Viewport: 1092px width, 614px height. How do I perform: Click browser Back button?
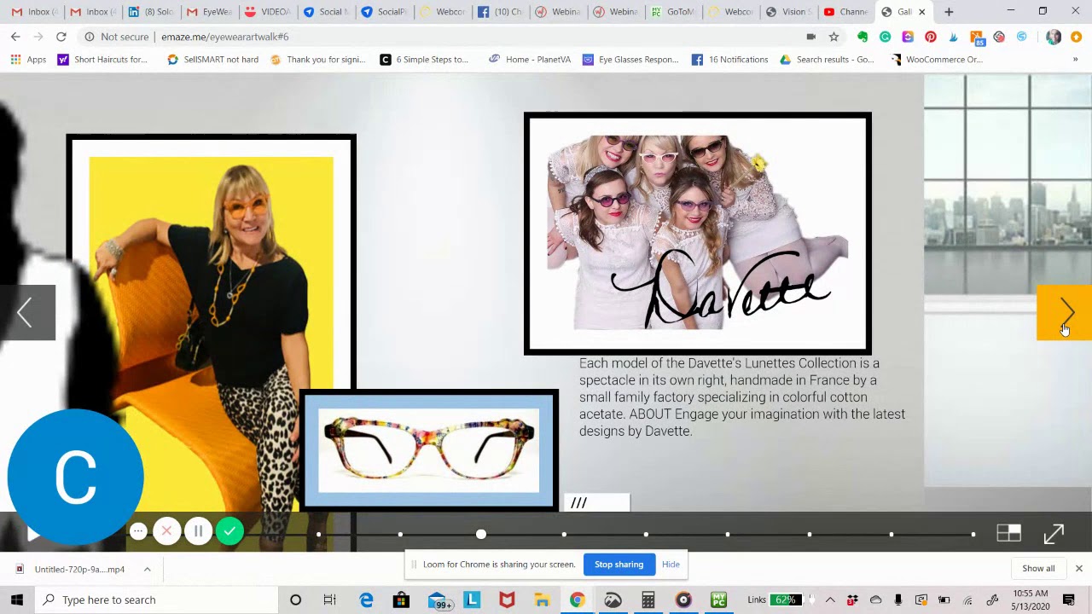point(15,37)
